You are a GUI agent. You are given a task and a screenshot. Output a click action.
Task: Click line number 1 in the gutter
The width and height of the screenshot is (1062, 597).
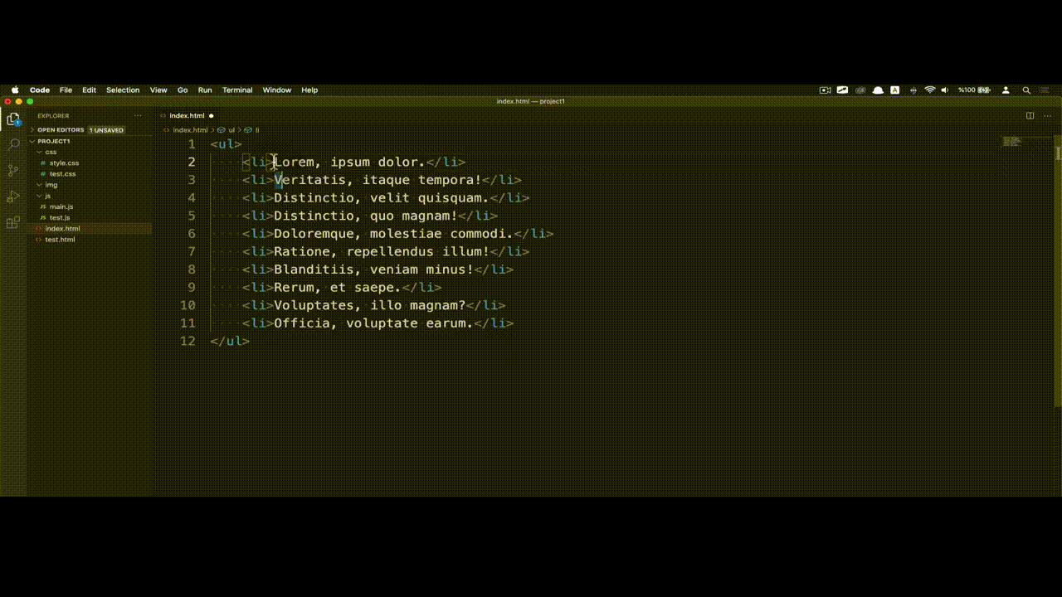tap(192, 144)
